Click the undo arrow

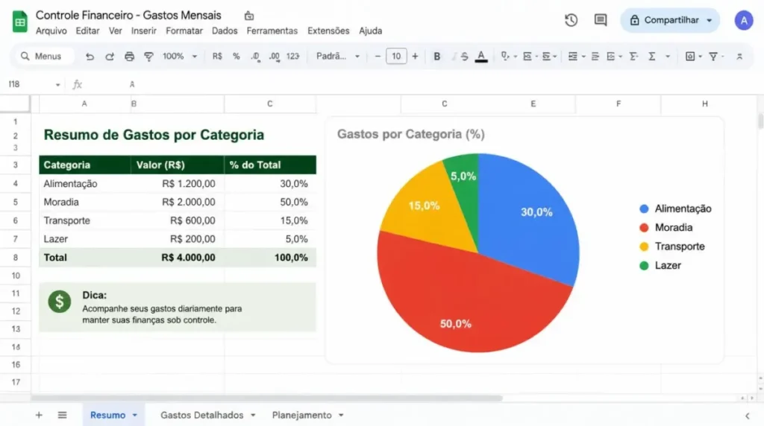point(90,57)
